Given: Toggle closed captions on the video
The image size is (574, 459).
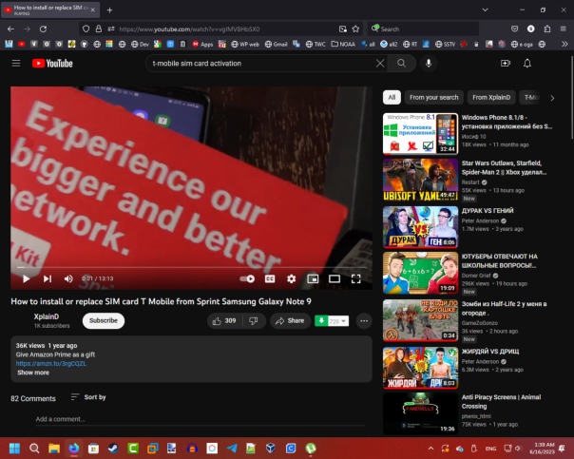Looking at the screenshot, I should [270, 278].
